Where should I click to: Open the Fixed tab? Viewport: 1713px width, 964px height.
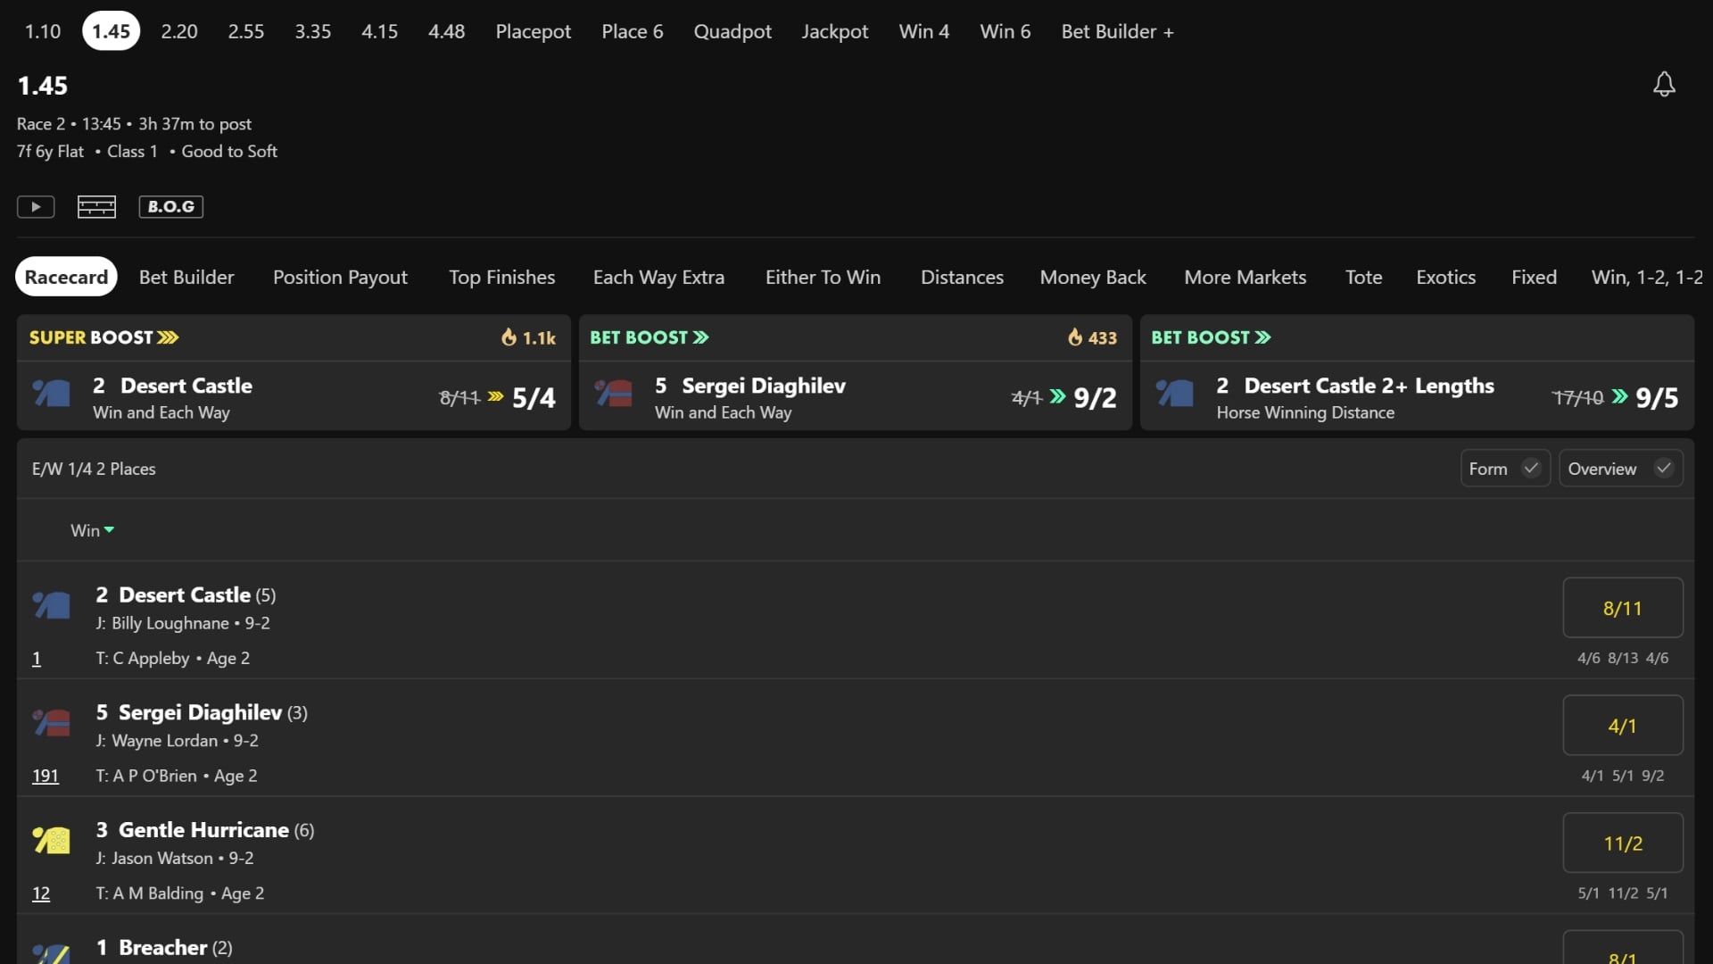pos(1534,278)
